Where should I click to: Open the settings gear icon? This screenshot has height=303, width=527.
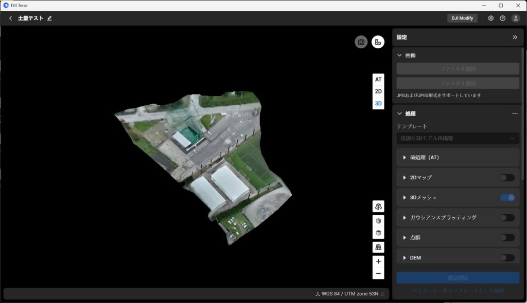click(x=491, y=18)
